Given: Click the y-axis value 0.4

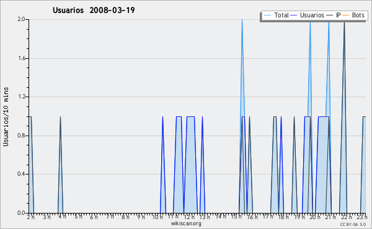Looking at the screenshot, I should (x=21, y=174).
